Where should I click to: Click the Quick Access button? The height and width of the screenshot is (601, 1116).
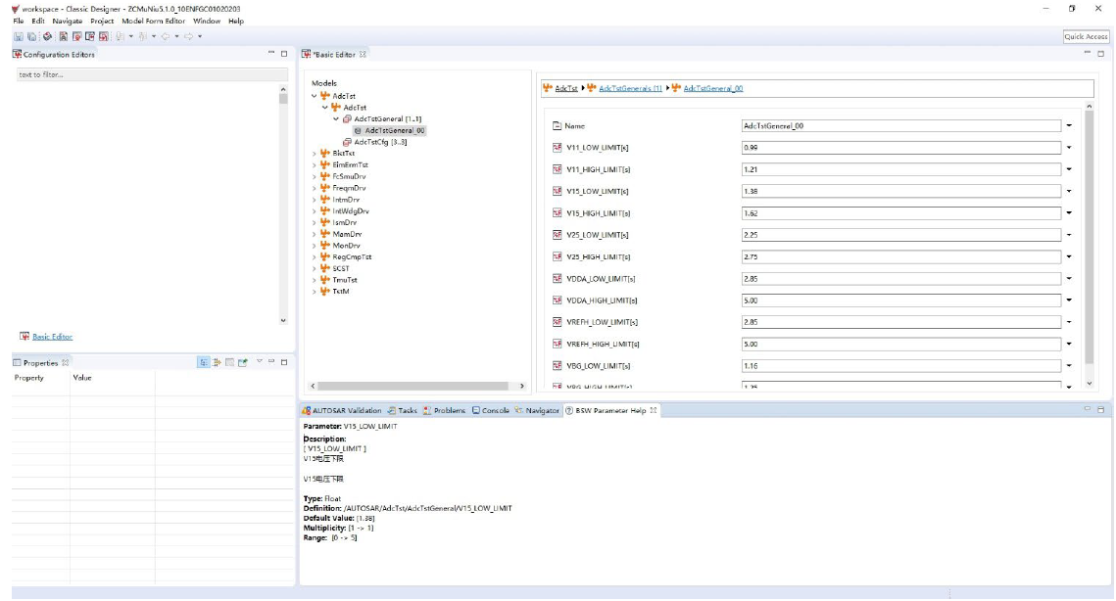[x=1086, y=36]
